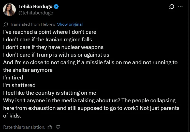Image resolution: width=190 pixels, height=132 pixels.
Task: Click the "I'm tired" line
Action: coord(13,77)
